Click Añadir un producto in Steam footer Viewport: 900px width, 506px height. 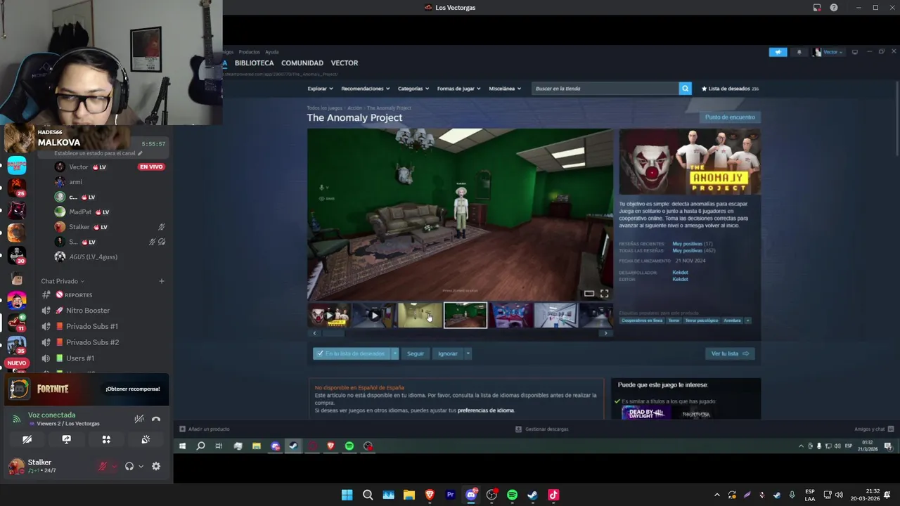[x=205, y=429]
